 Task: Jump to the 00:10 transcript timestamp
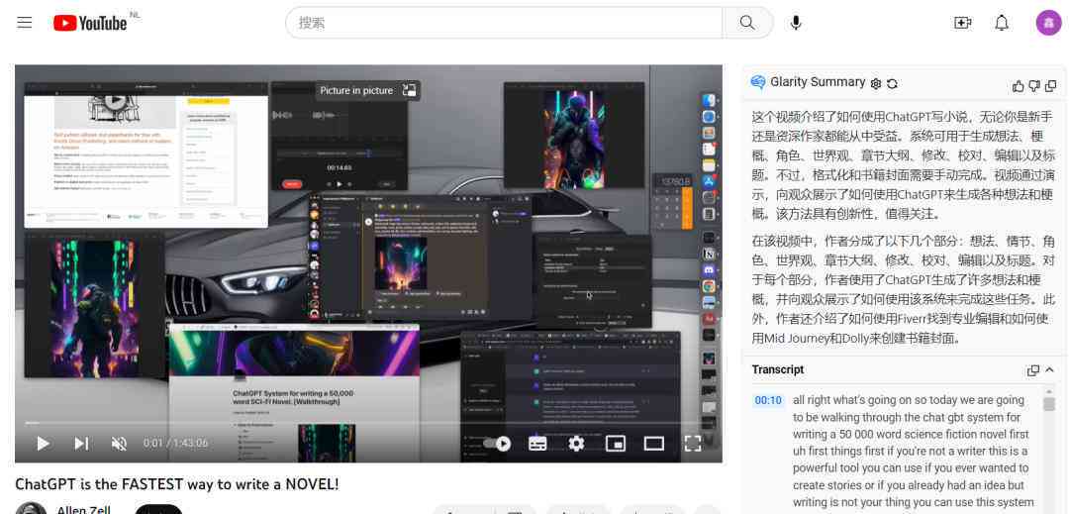(x=768, y=400)
